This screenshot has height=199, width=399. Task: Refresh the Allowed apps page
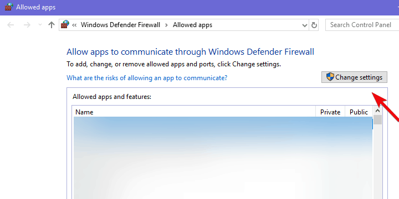[314, 25]
